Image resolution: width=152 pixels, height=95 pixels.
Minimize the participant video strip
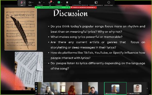click(x=36, y=84)
